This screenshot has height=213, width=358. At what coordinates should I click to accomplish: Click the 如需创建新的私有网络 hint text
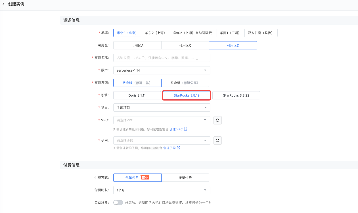point(141,129)
